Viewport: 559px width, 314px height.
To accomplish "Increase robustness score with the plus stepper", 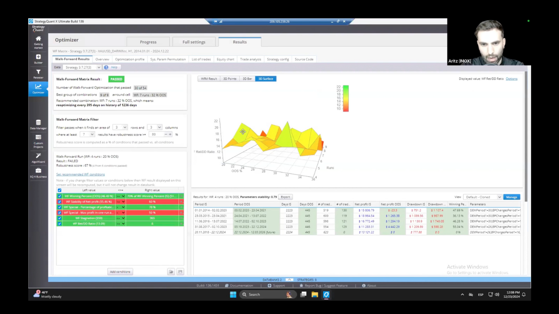I will coord(170,134).
